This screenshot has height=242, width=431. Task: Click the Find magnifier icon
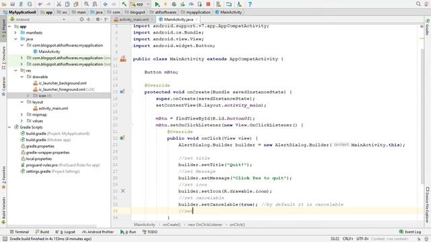point(87,4)
